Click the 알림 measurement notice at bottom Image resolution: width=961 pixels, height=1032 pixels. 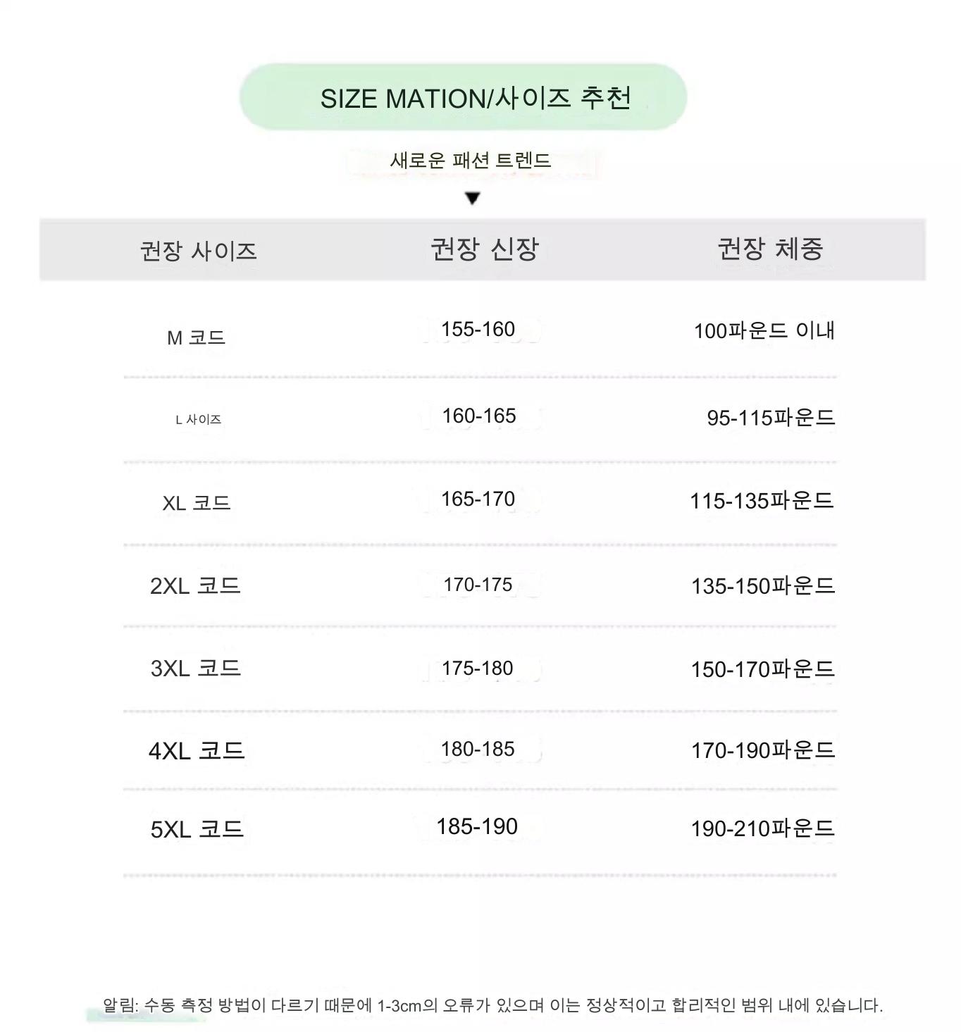click(492, 1005)
